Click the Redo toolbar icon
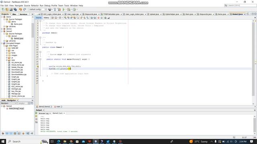 click(x=24, y=10)
